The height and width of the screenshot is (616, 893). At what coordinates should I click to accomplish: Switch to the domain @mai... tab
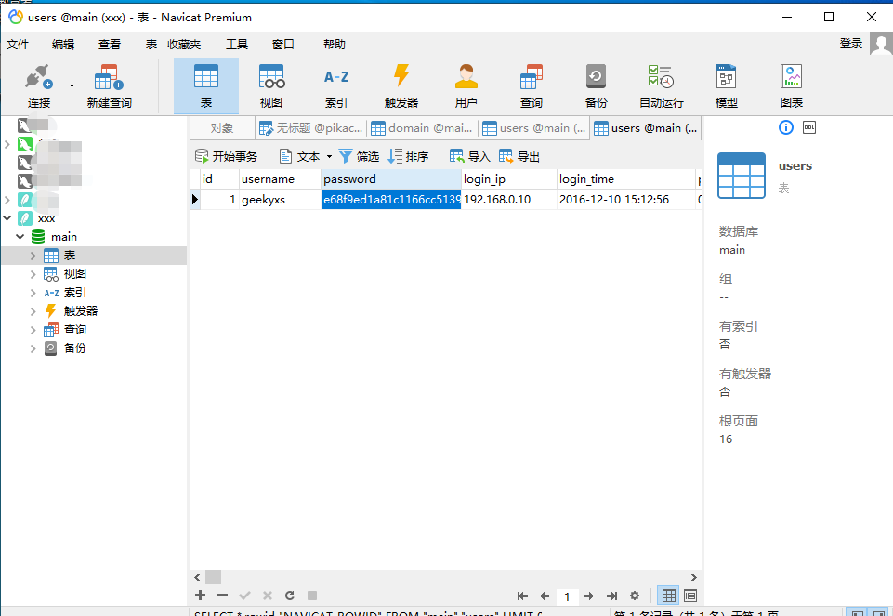(x=422, y=128)
